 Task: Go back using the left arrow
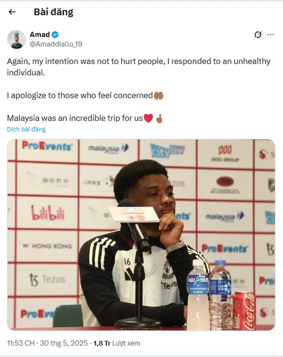tap(12, 12)
